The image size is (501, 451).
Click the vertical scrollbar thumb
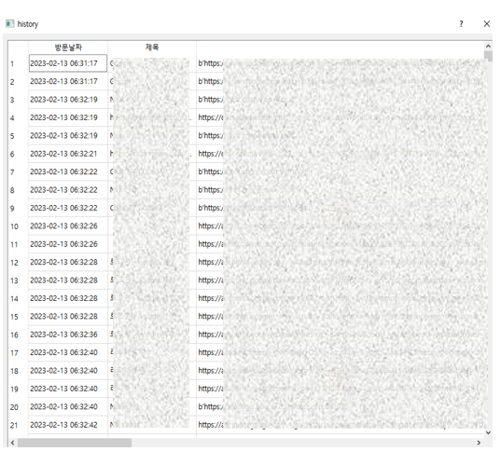pyautogui.click(x=488, y=56)
